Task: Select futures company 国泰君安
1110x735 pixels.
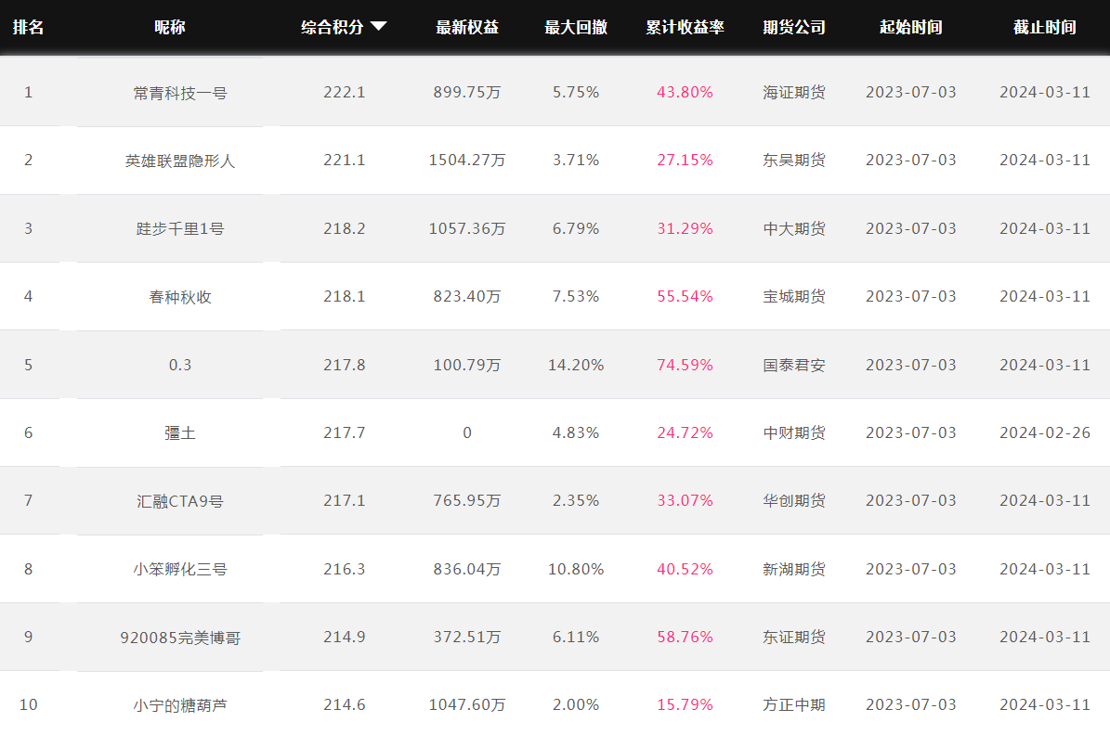Action: pyautogui.click(x=794, y=365)
